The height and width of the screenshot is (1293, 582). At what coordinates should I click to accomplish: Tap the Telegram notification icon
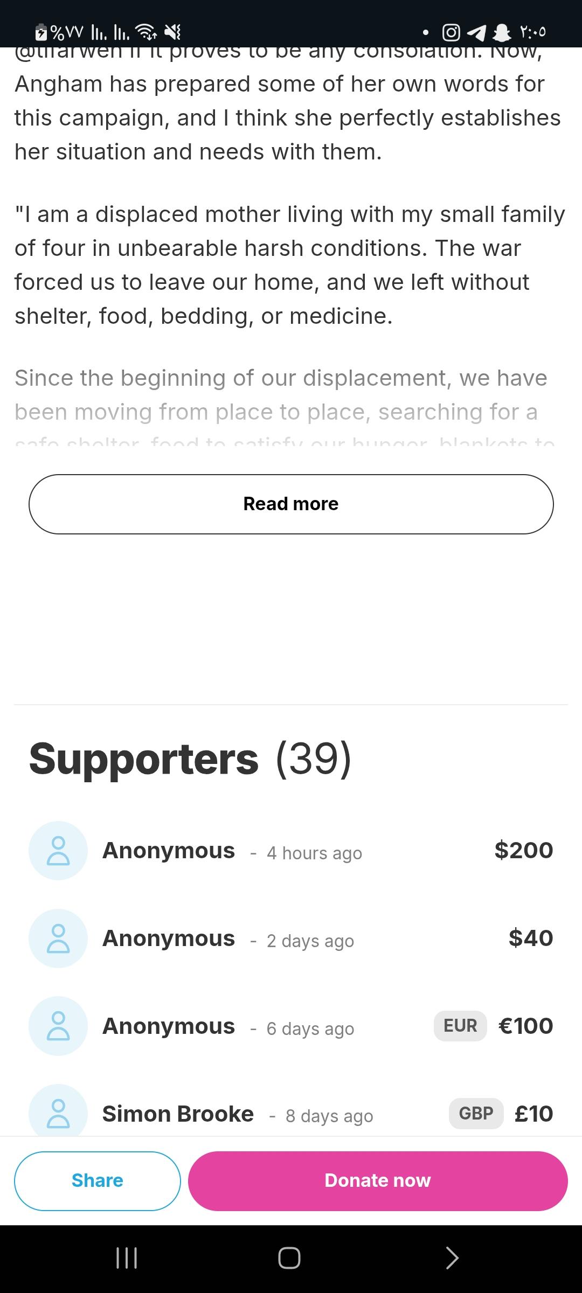pos(476,33)
